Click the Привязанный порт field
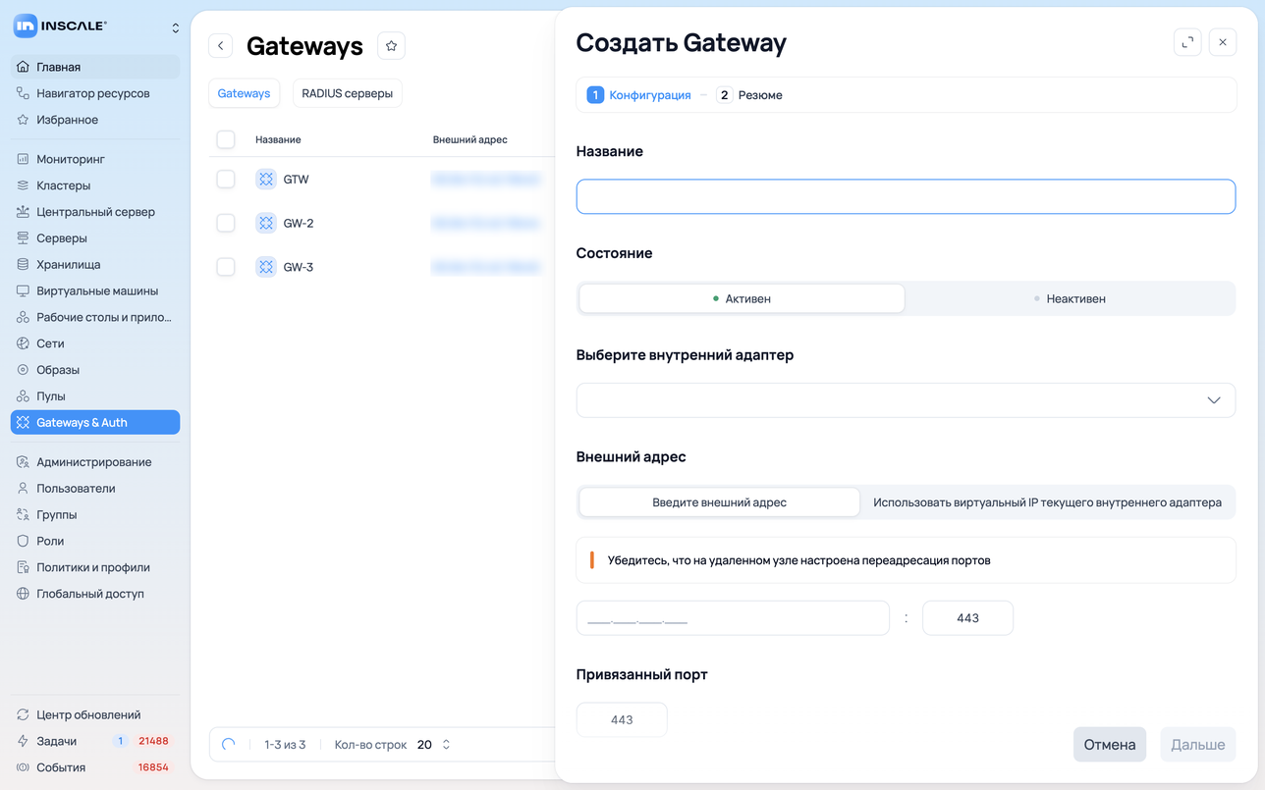This screenshot has height=790, width=1265. coord(622,719)
